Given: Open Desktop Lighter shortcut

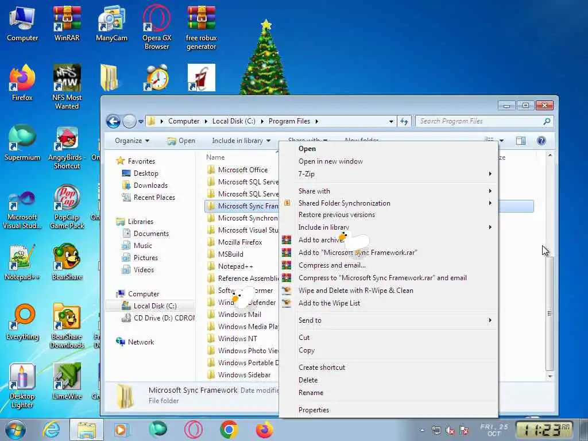Looking at the screenshot, I should [22, 385].
